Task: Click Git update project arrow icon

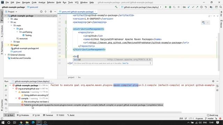Action: tap(189, 7)
